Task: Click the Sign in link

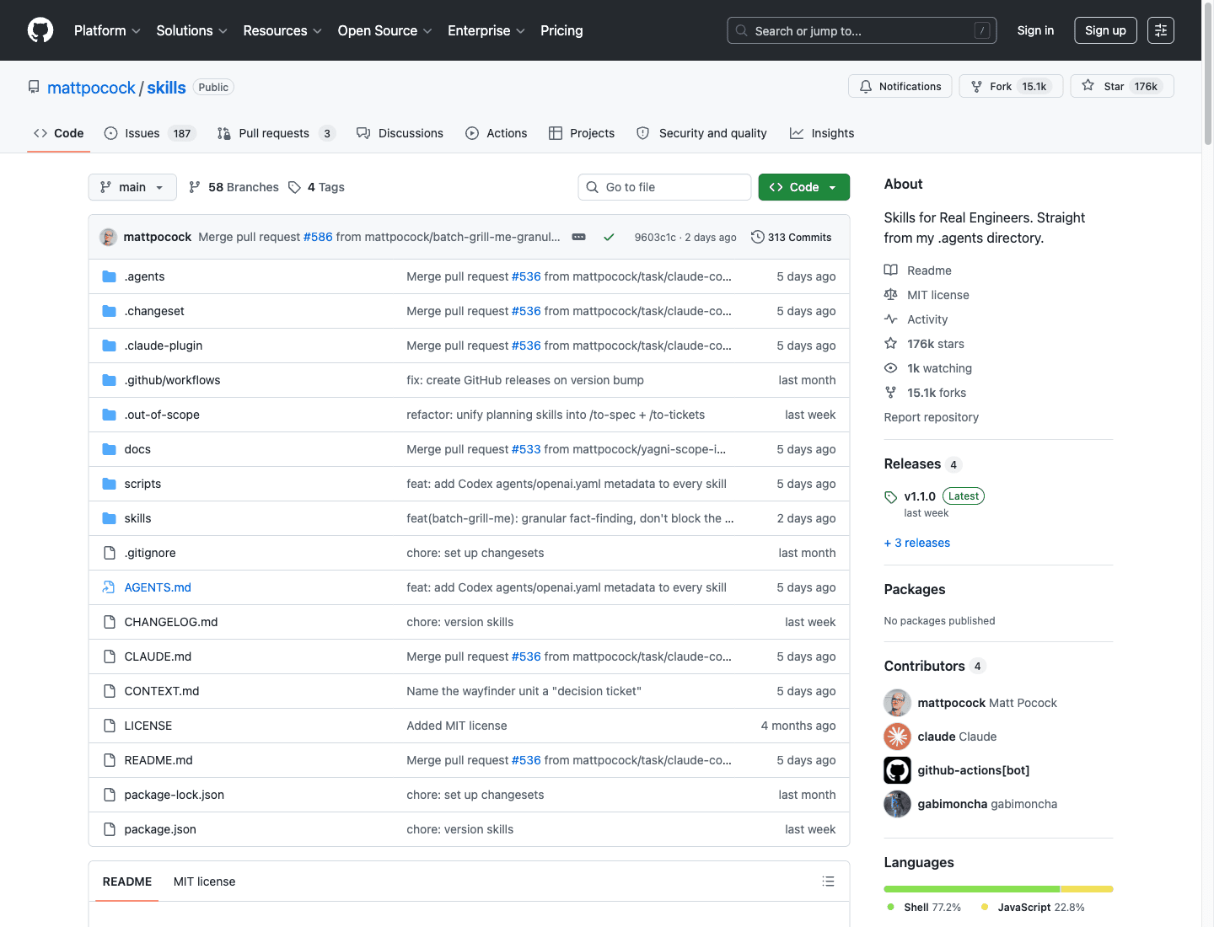Action: [x=1035, y=30]
